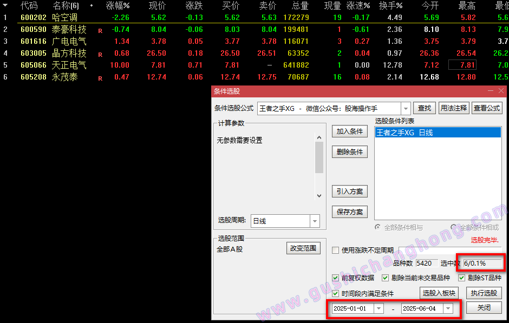Screen dimensions: 509x323
Task: Sort by 涨速% column header
Action: 358,5
